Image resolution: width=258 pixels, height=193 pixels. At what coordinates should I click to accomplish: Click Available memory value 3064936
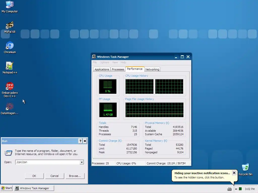click(x=178, y=131)
